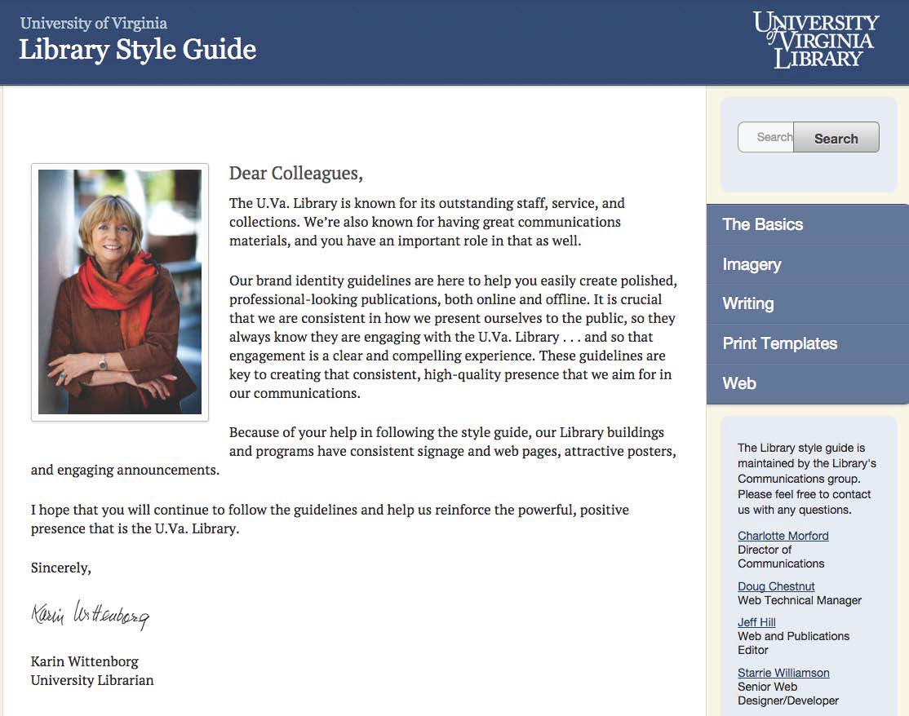Click the University of Virginia Library logo

[x=815, y=39]
